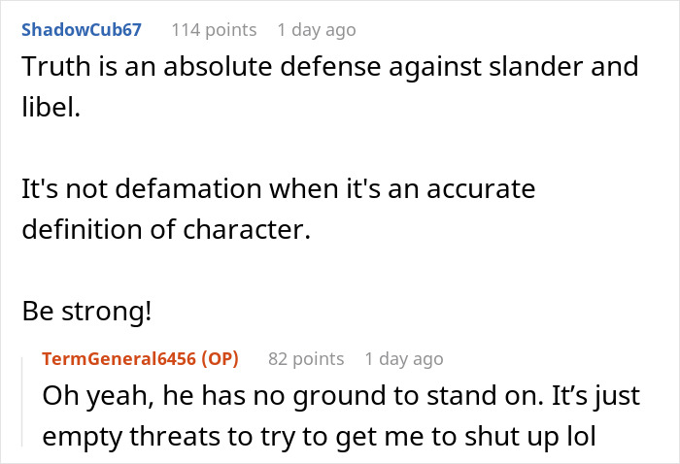Open ShadowCub67's user profile
The height and width of the screenshot is (464, 680).
click(x=82, y=30)
